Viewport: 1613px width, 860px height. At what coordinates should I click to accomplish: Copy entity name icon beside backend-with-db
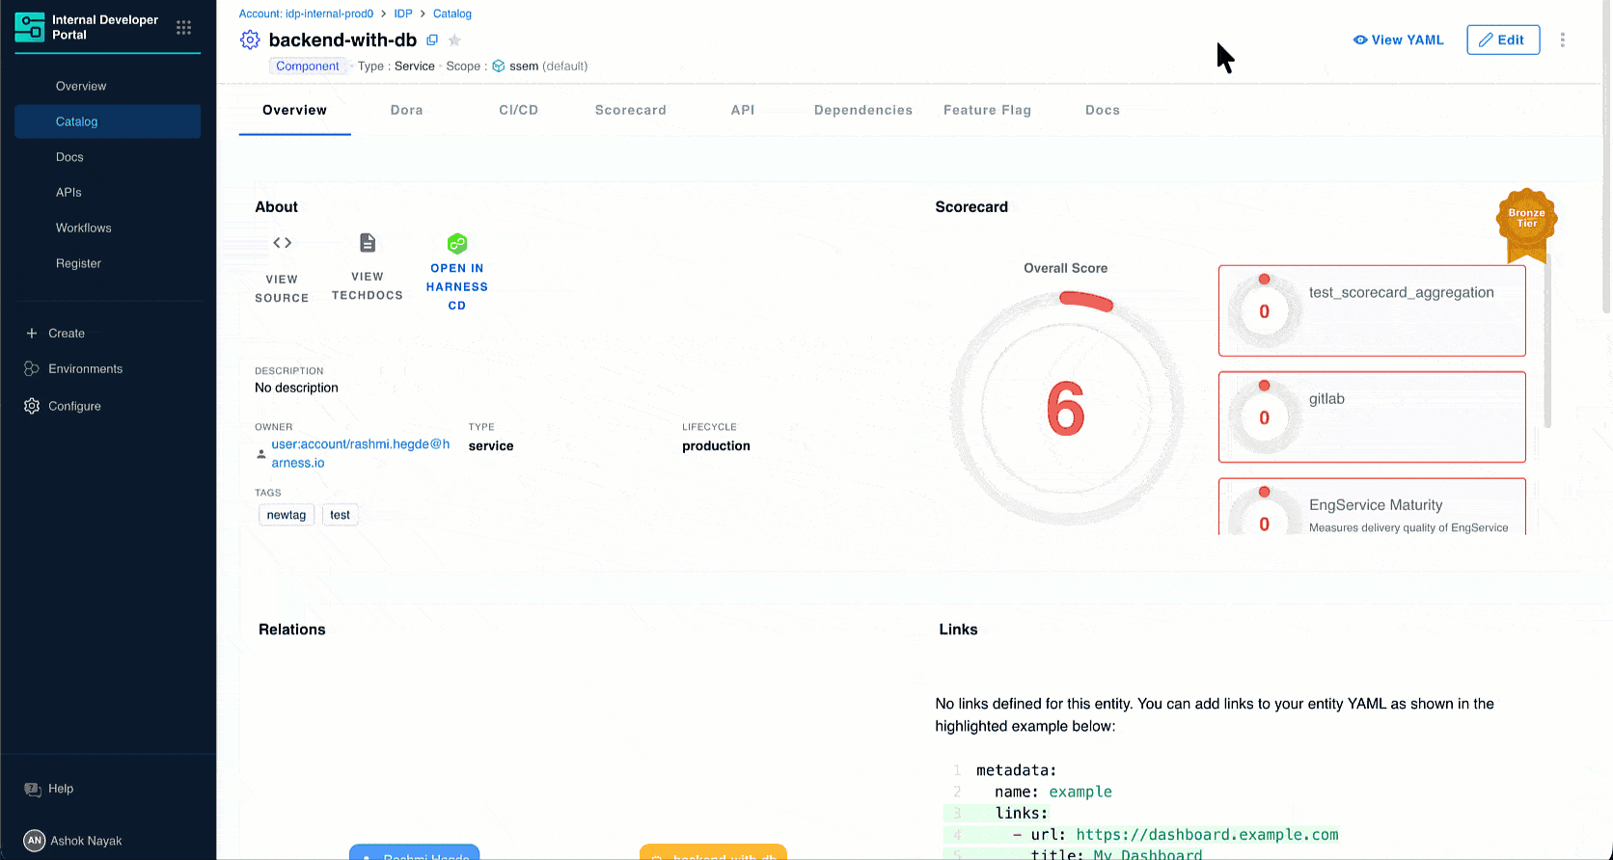432,40
